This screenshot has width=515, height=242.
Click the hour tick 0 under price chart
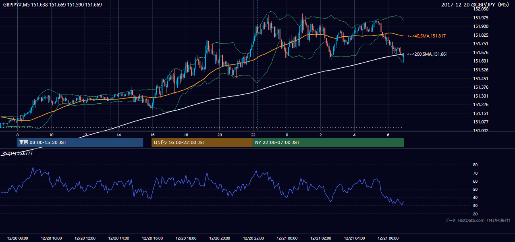point(287,135)
